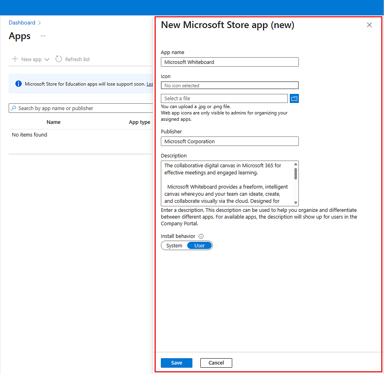Click the plus icon on New app
Image resolution: width=384 pixels, height=374 pixels.
click(14, 59)
